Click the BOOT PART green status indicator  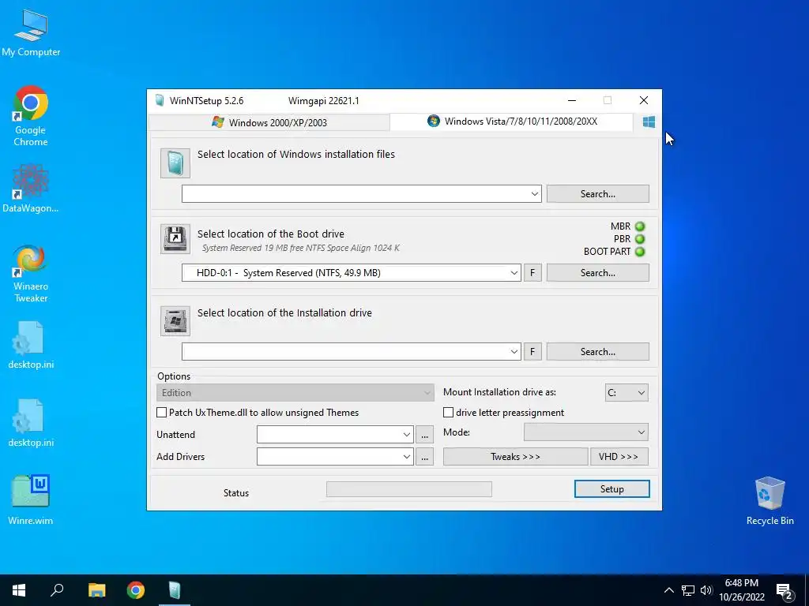(640, 252)
